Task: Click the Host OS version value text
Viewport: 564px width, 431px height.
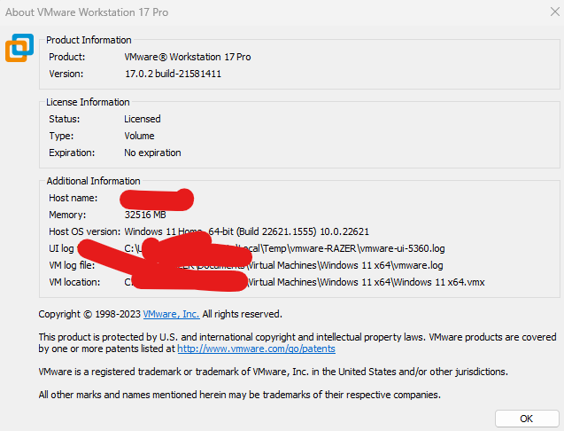Action: tap(247, 231)
